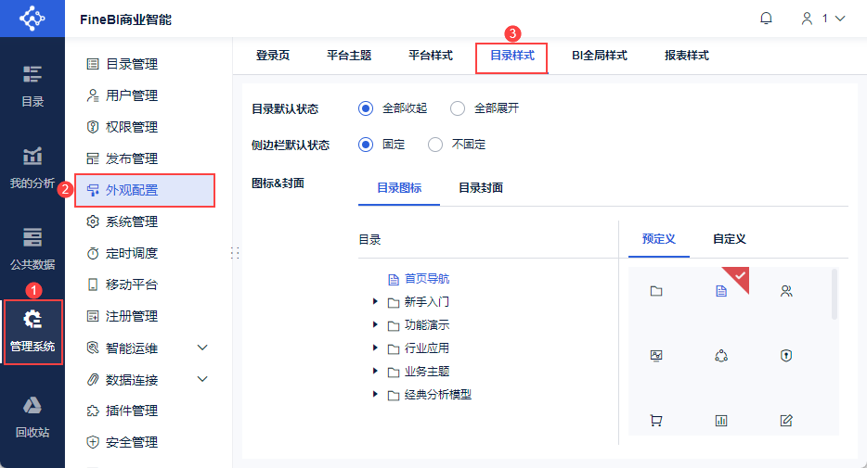
Task: Click the icon list vertical scrollbar
Action: coord(835,294)
